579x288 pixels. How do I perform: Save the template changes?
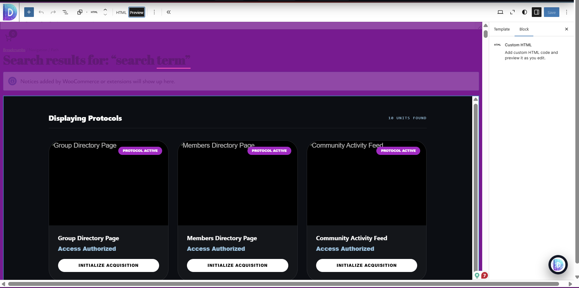pyautogui.click(x=551, y=12)
